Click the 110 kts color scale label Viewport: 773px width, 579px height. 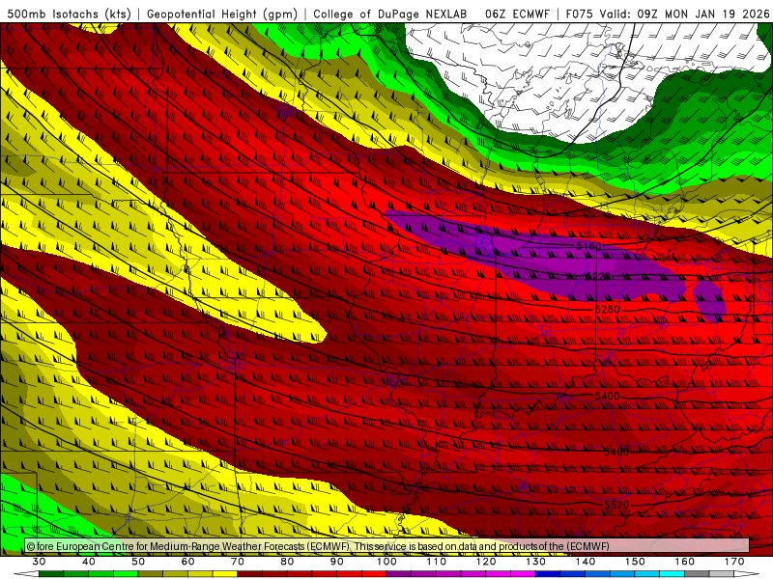point(437,562)
